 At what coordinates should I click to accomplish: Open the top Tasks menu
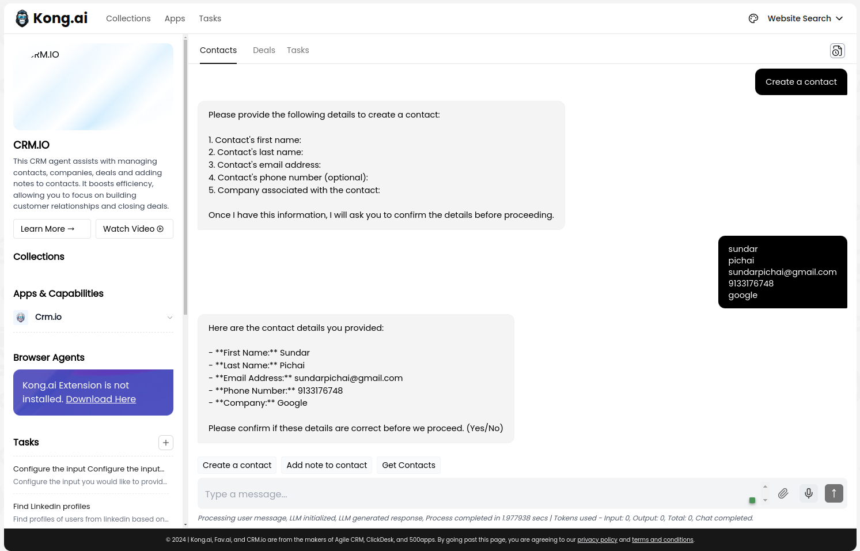[x=210, y=18]
